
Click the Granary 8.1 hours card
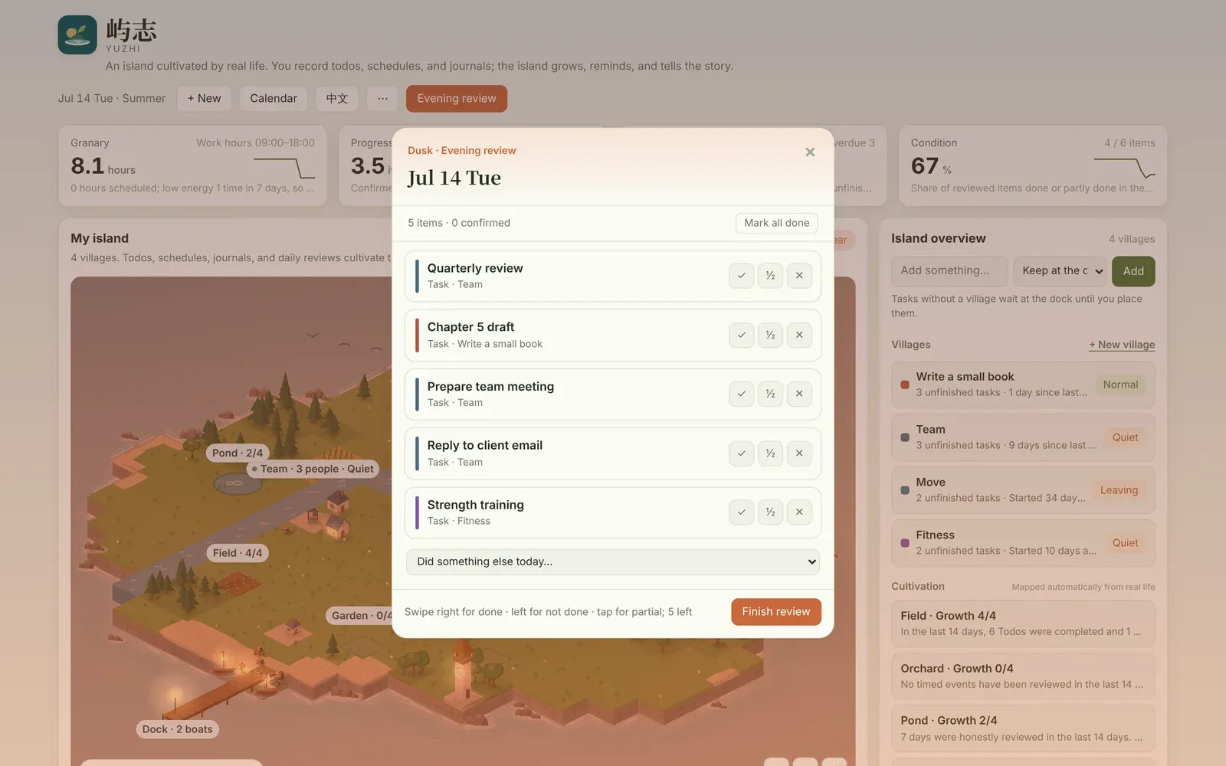pos(193,165)
